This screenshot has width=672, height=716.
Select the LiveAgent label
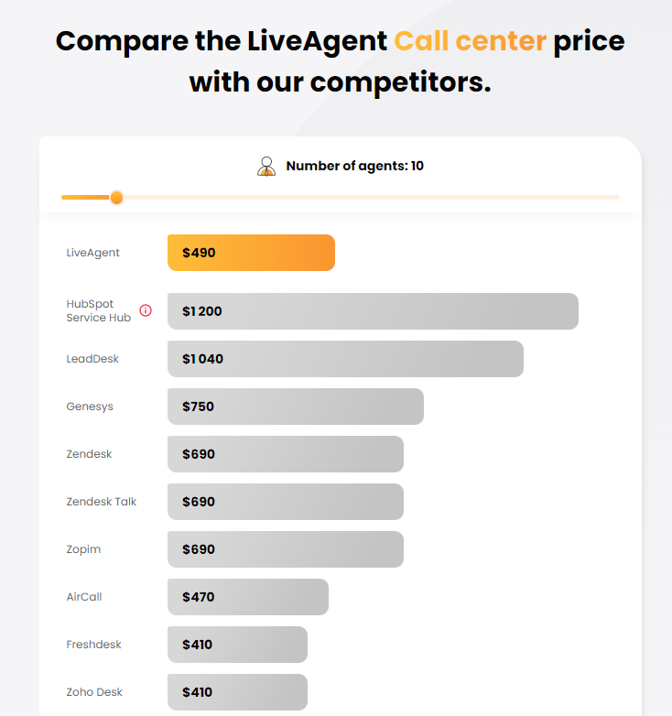(x=93, y=253)
